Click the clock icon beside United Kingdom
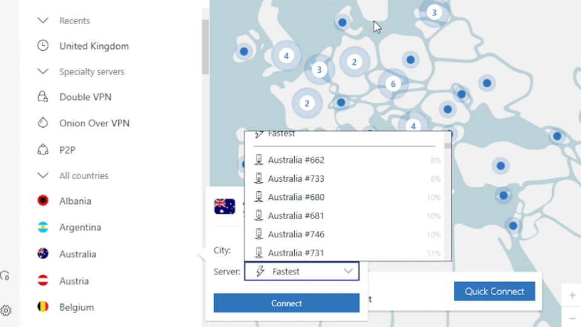 pos(43,45)
